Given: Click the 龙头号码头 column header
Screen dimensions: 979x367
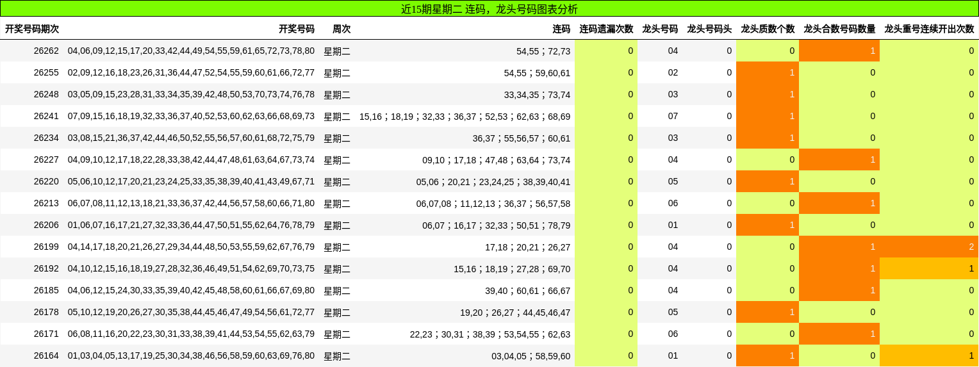Looking at the screenshot, I should tap(709, 29).
